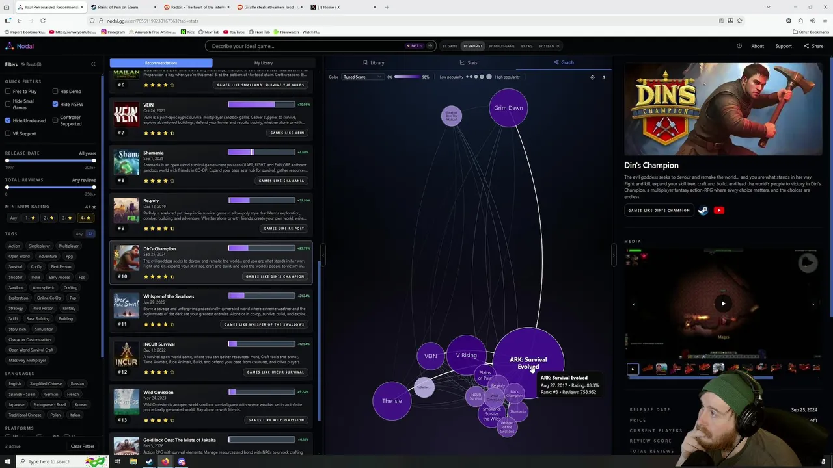Uncheck the Hide NSFW checkbox
Screen dimensions: 833x468
click(x=55, y=104)
